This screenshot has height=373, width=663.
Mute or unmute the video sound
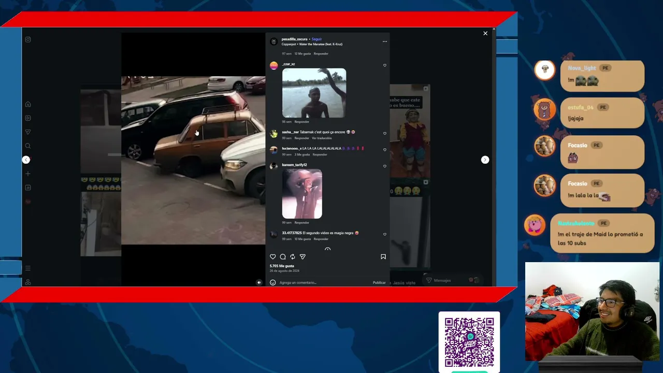(x=259, y=282)
